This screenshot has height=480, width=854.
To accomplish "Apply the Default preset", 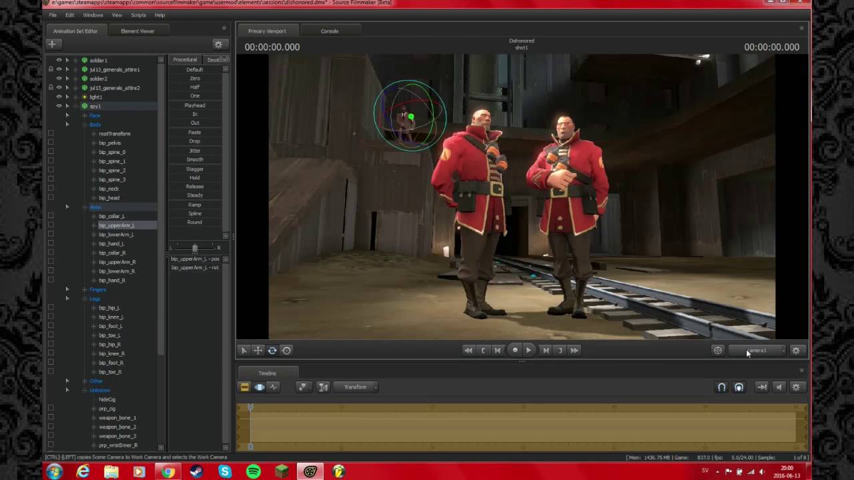I will point(195,69).
